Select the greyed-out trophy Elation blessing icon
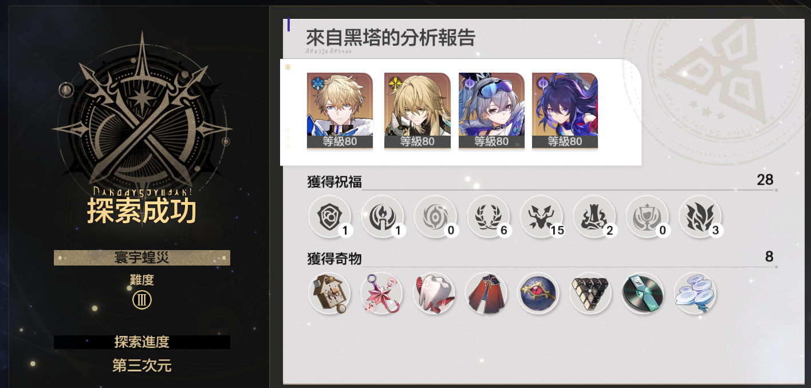Image resolution: width=811 pixels, height=388 pixels. pyautogui.click(x=647, y=217)
